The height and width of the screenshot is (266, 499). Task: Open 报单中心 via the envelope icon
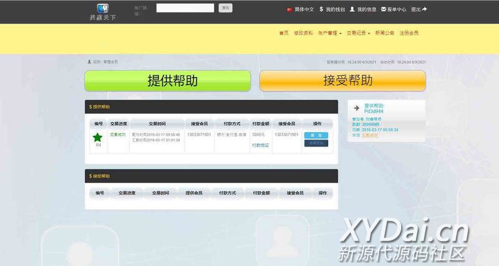[x=383, y=9]
